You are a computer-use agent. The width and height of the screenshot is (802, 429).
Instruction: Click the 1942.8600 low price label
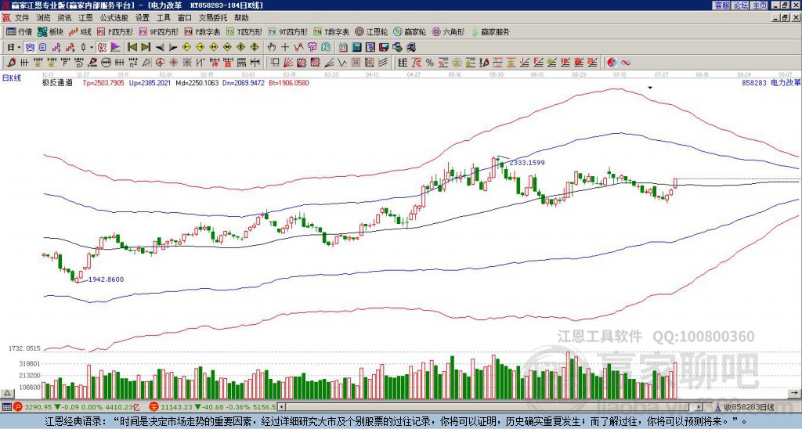pyautogui.click(x=107, y=279)
